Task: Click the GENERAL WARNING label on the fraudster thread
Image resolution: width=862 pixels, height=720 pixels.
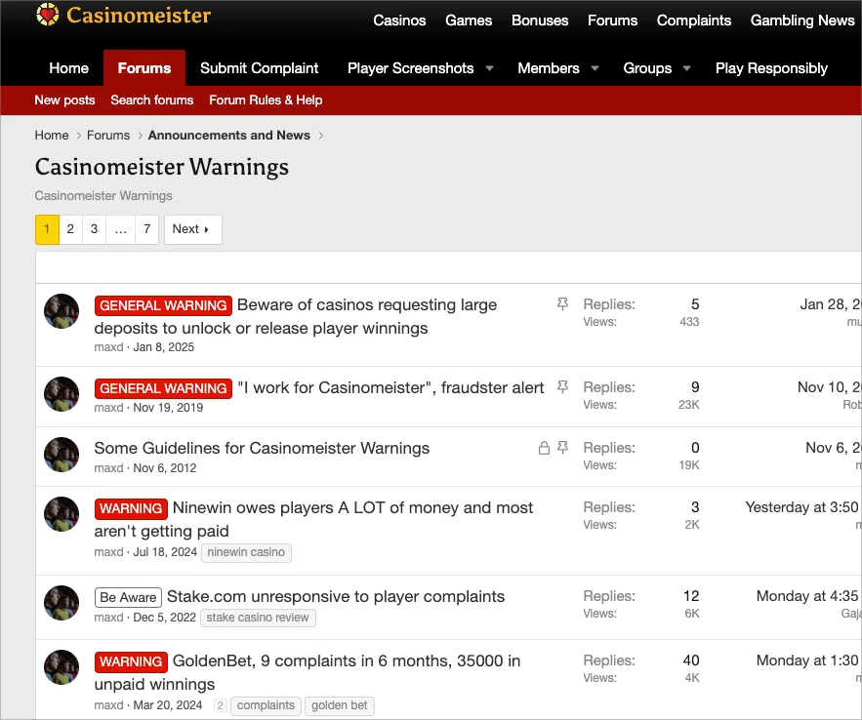Action: [x=163, y=388]
